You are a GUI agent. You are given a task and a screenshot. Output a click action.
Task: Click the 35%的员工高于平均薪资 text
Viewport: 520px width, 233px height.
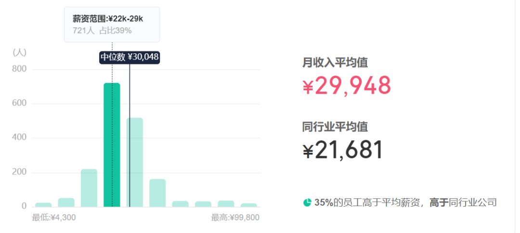(370, 202)
